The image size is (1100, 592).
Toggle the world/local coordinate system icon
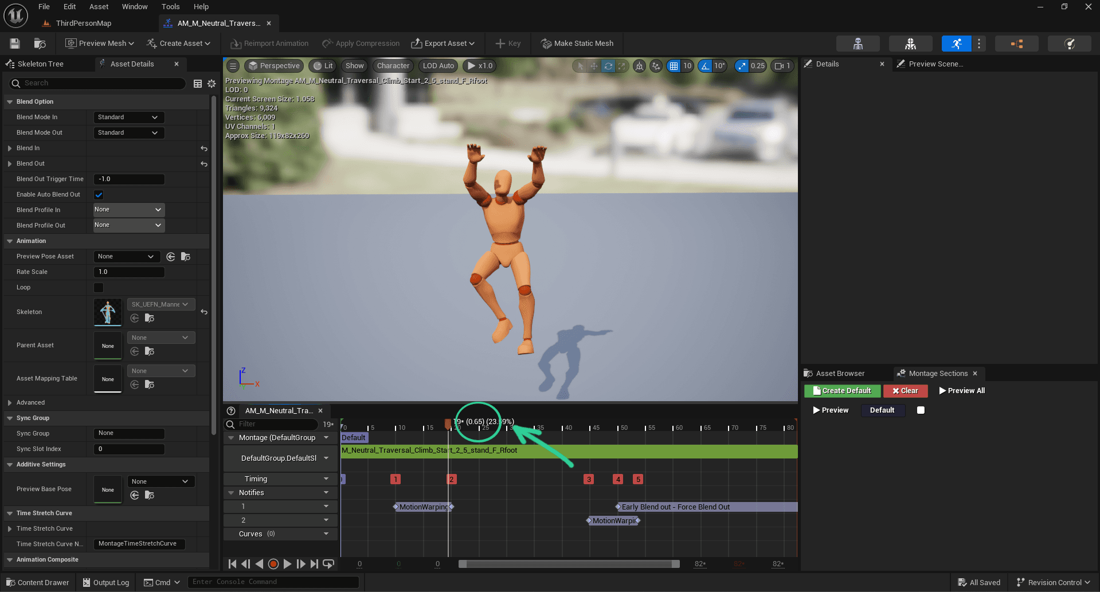pyautogui.click(x=639, y=66)
